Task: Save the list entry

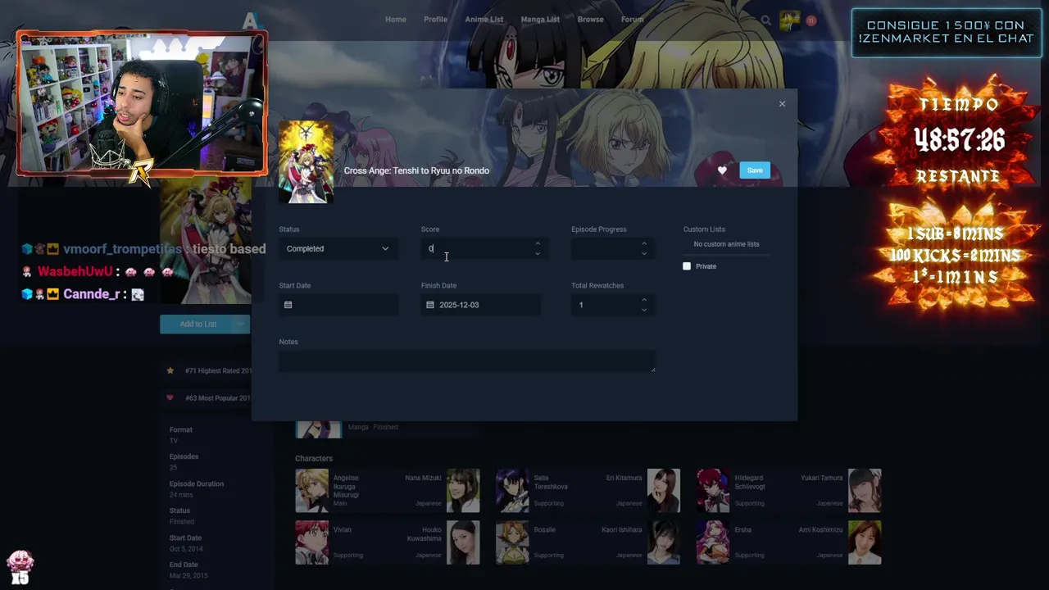Action: click(755, 170)
